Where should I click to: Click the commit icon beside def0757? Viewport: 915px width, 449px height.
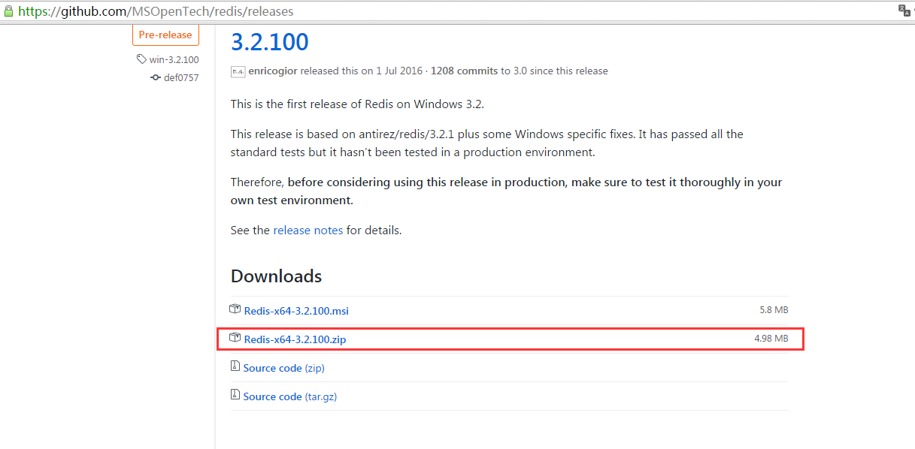(x=156, y=77)
